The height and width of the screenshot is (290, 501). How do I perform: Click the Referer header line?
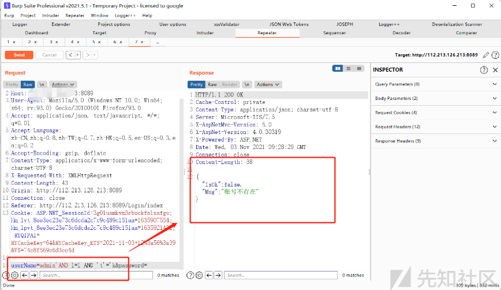click(x=87, y=206)
